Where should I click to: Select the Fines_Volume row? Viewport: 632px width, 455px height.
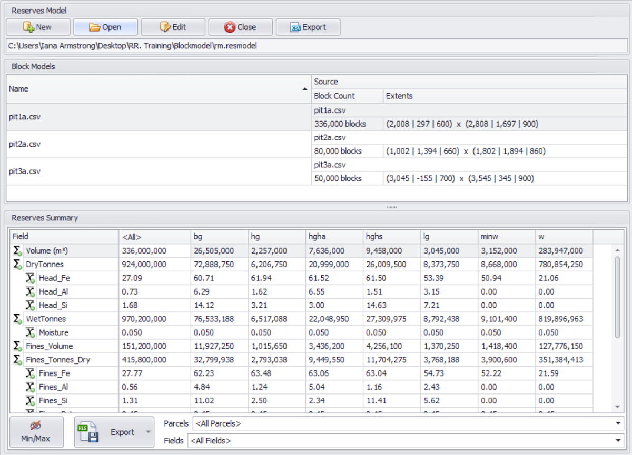[x=50, y=346]
